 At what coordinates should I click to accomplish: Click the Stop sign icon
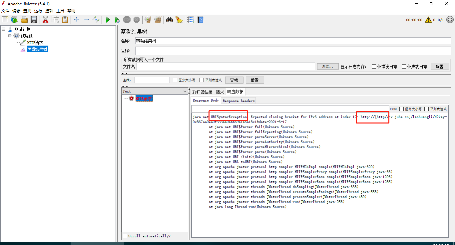(127, 20)
